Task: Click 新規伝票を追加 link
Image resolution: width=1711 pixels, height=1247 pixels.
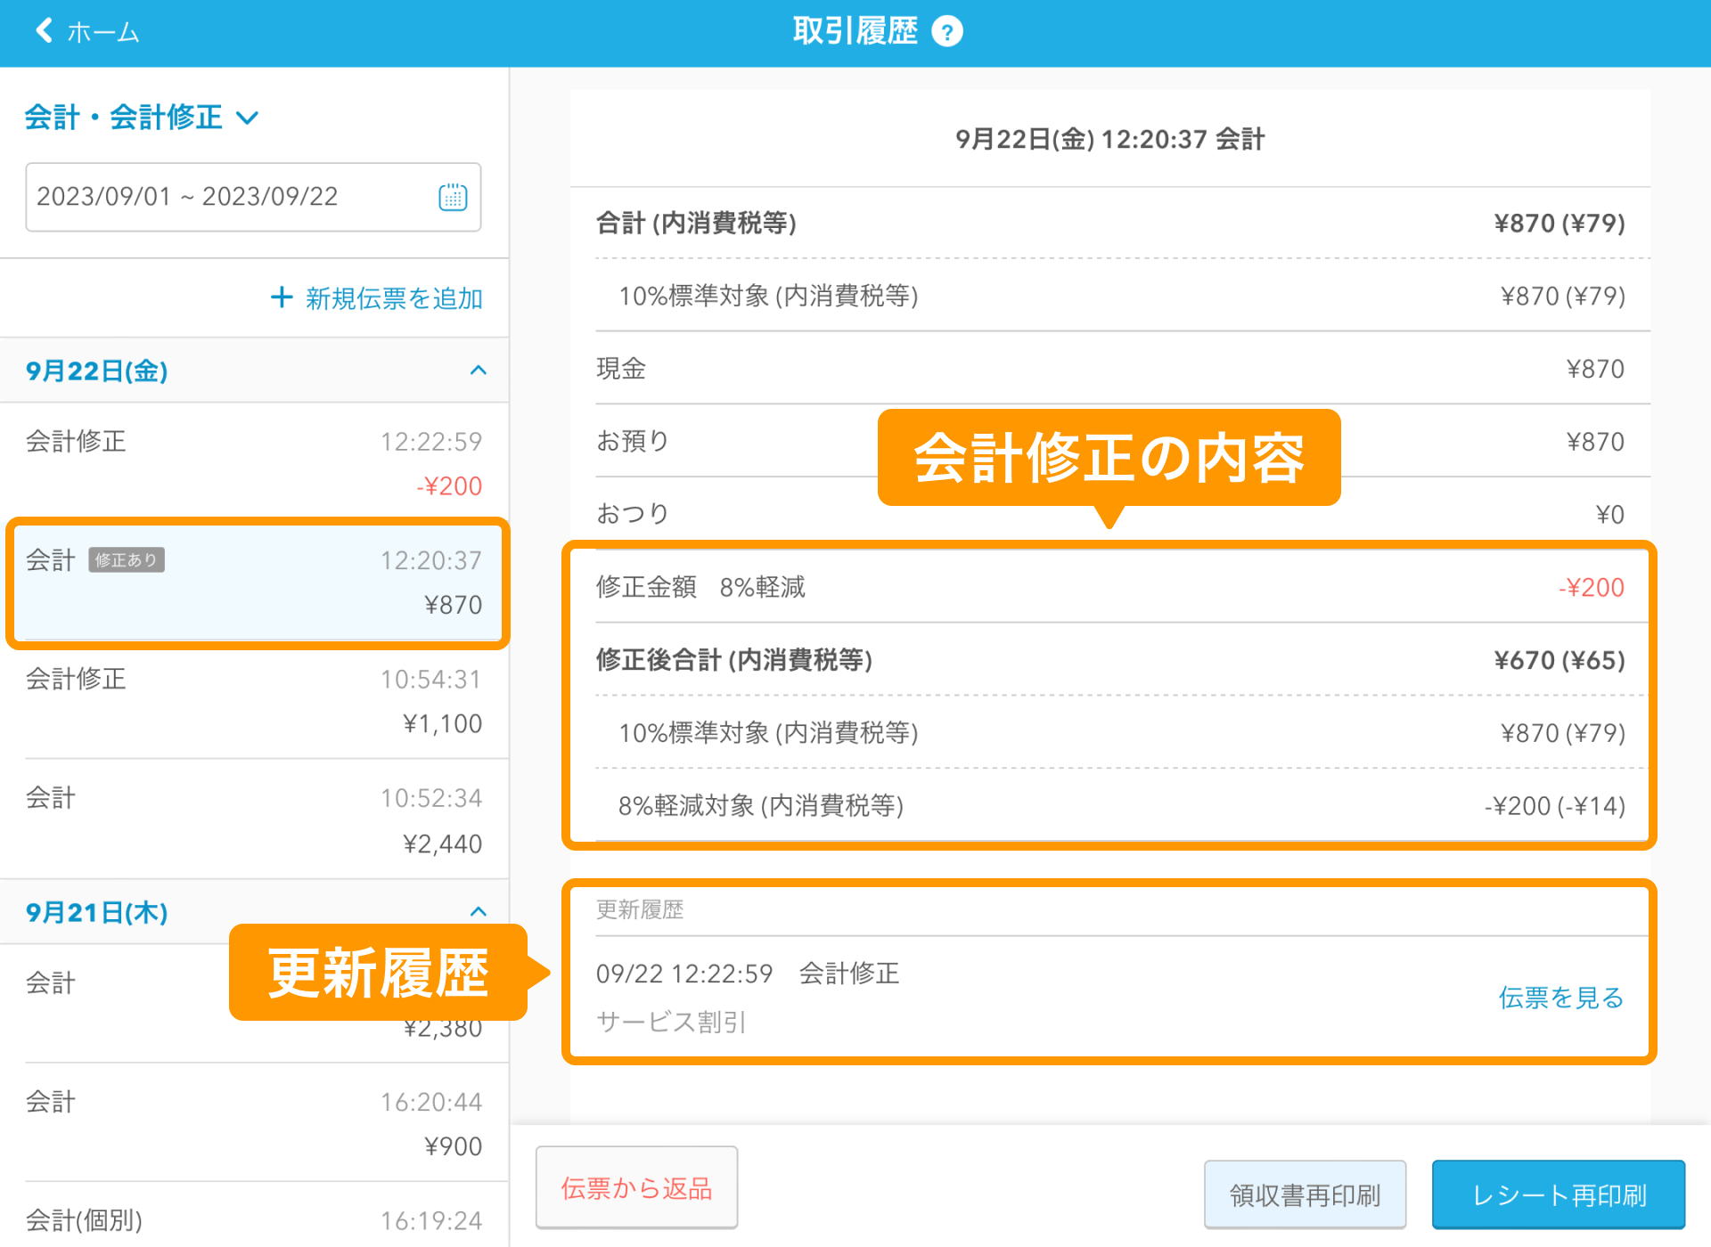Action: pos(393,298)
